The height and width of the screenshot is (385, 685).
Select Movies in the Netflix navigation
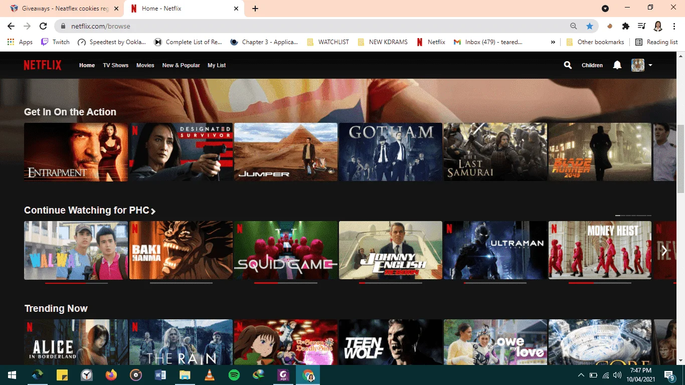pyautogui.click(x=145, y=65)
